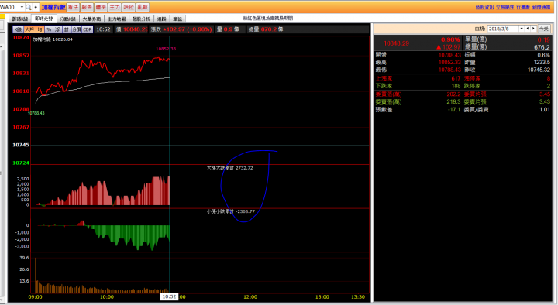This screenshot has width=558, height=305.
Task: Click the 主力 button
Action: point(115,7)
